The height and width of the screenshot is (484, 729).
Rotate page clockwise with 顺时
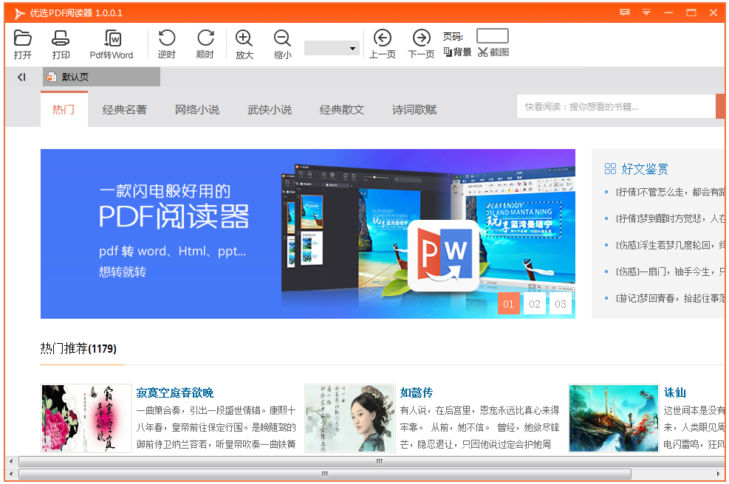(205, 44)
